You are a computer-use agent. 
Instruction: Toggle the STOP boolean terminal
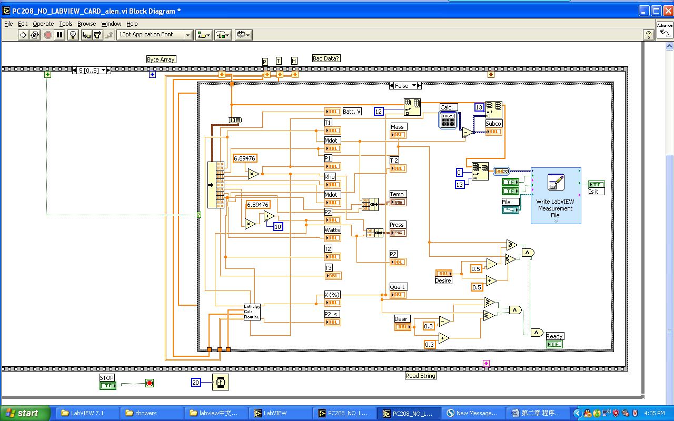click(107, 386)
